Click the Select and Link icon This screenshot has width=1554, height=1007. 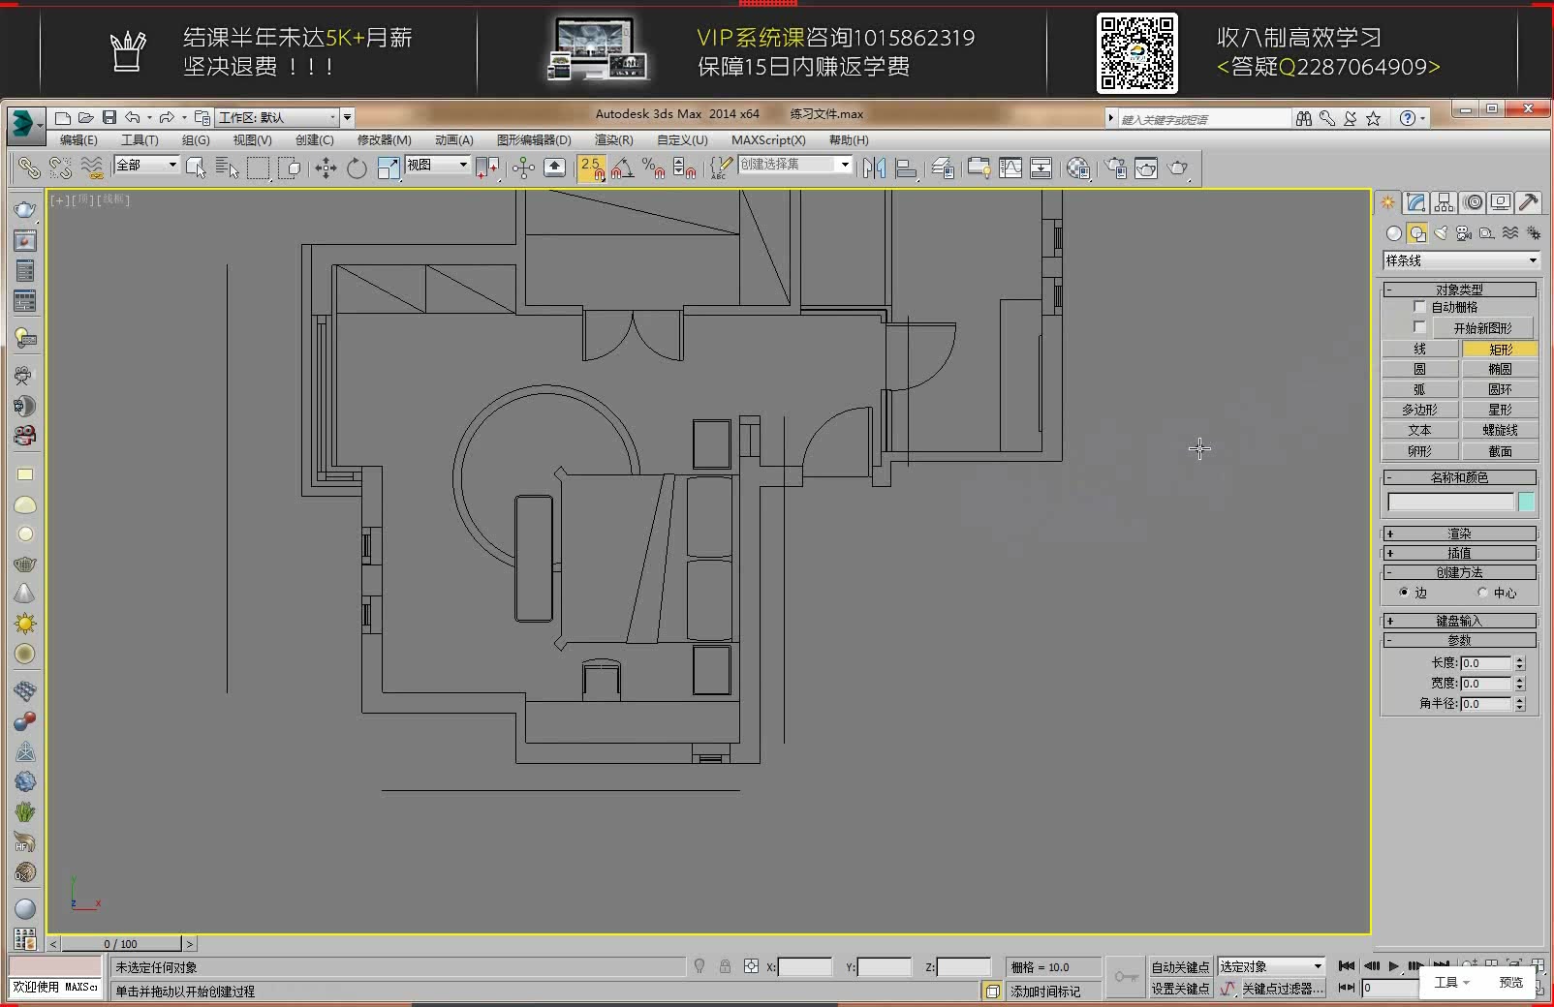coord(28,167)
